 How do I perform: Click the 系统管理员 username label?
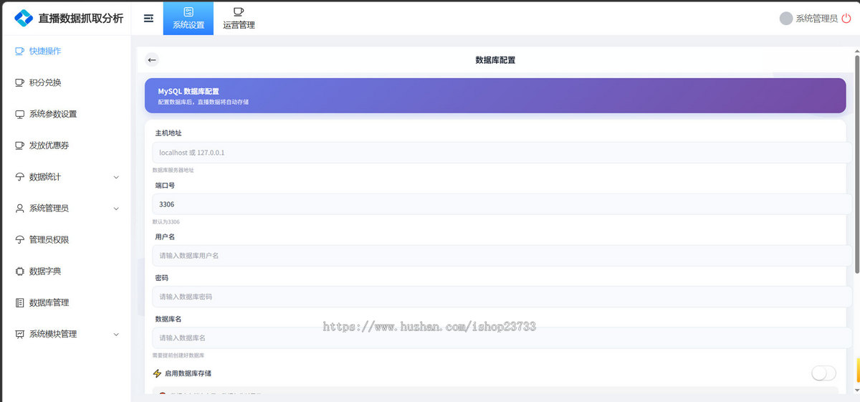(x=816, y=19)
